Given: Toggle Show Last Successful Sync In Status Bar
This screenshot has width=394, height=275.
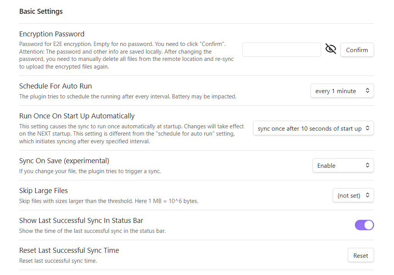Looking at the screenshot, I should click(364, 225).
